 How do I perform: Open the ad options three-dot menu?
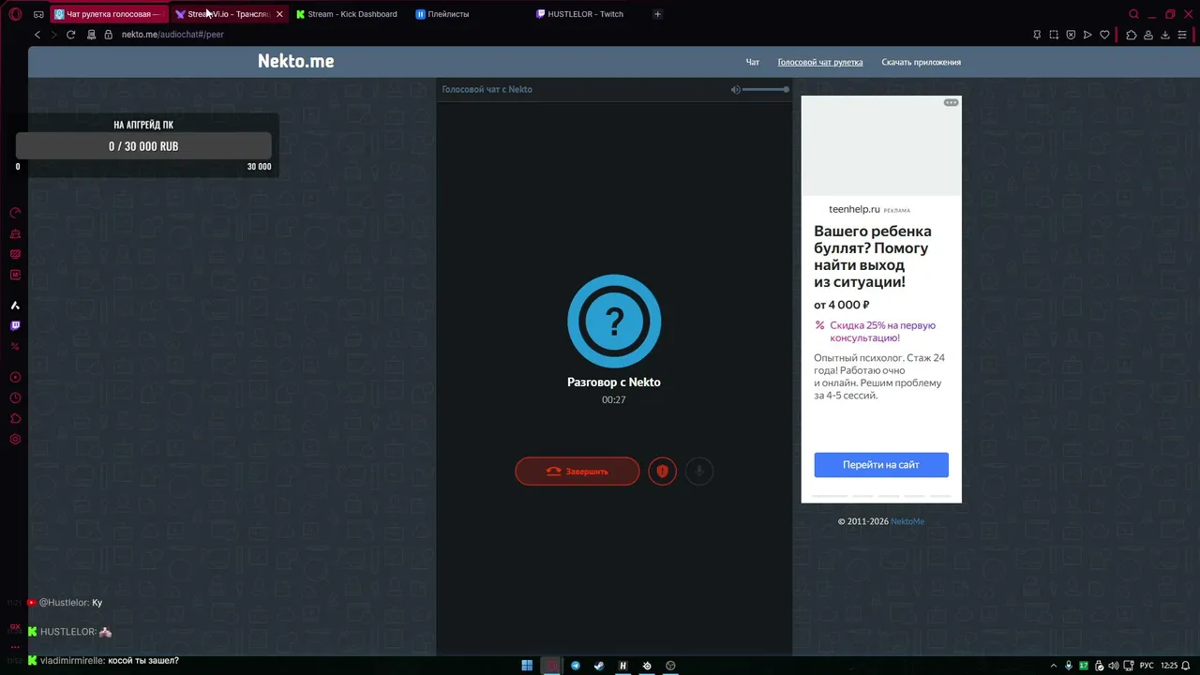pos(951,102)
